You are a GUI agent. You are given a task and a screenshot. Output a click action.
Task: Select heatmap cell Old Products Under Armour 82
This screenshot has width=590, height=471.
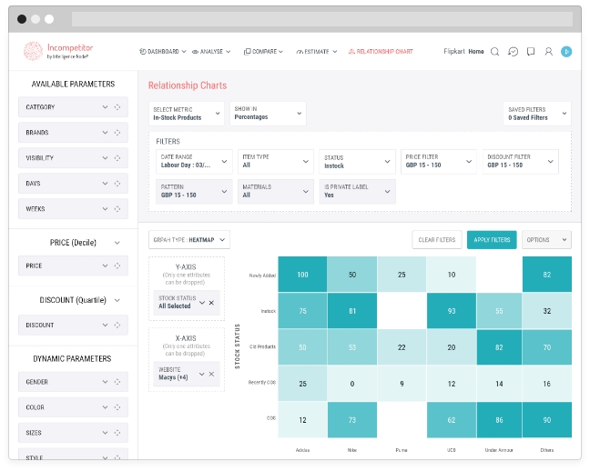(499, 347)
